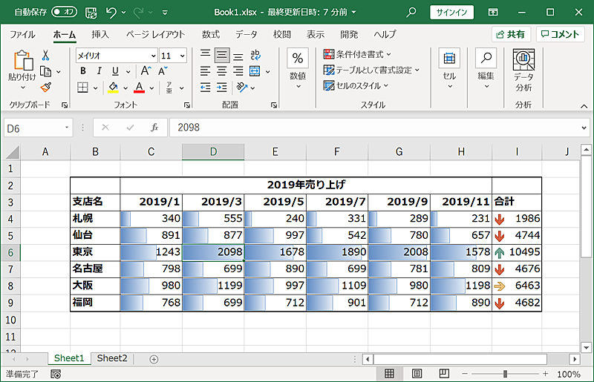Toggle Underline formatting
594x382 pixels.
tap(115, 71)
